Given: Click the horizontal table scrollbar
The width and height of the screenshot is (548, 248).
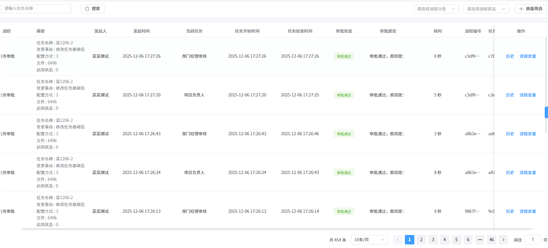Looking at the screenshot, I should [x=276, y=229].
